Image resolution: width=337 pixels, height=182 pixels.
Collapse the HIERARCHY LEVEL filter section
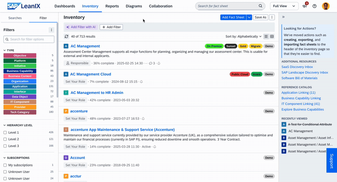[x=5, y=125]
